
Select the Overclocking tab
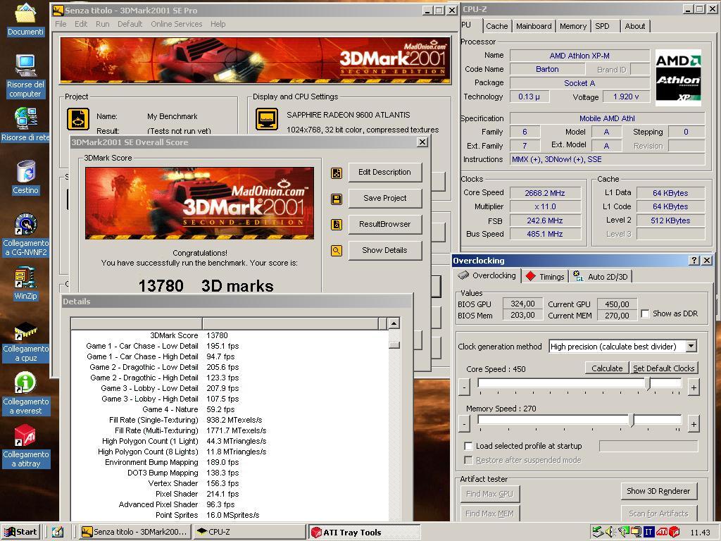(487, 275)
